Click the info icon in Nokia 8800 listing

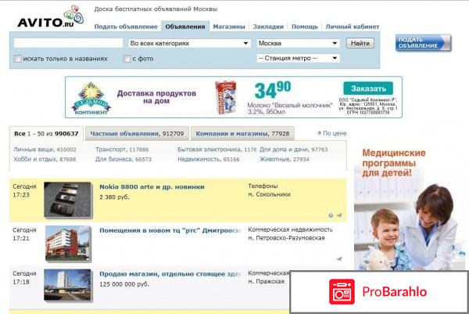coord(331,215)
